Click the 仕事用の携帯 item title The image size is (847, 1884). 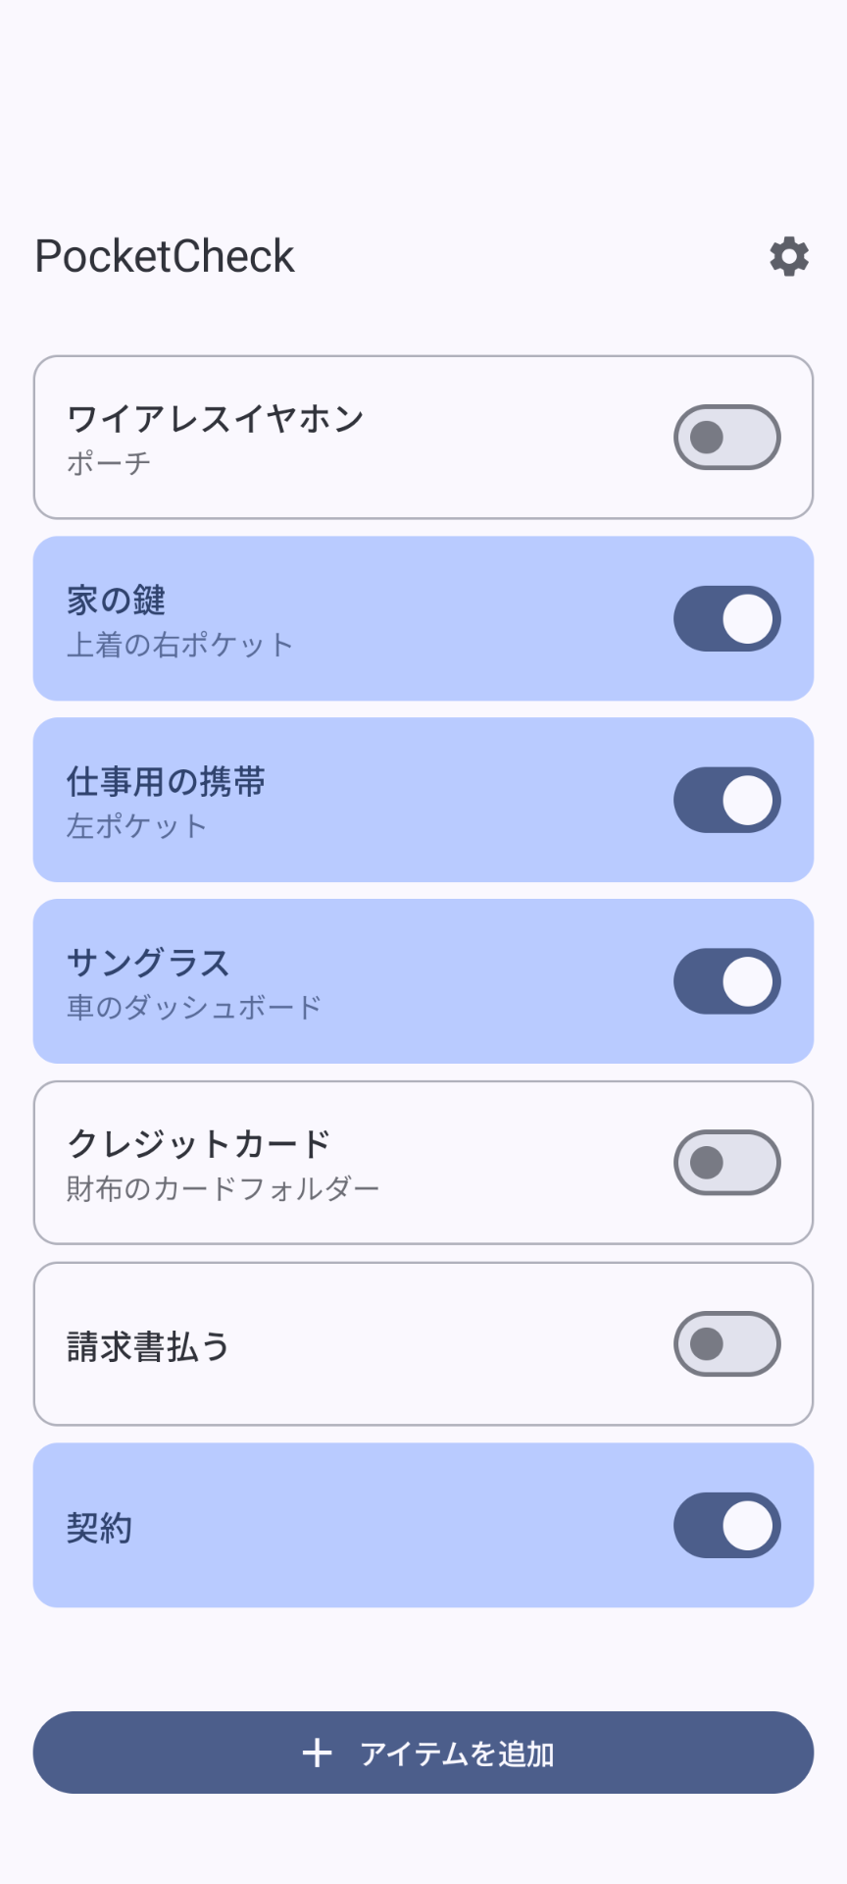click(x=167, y=781)
